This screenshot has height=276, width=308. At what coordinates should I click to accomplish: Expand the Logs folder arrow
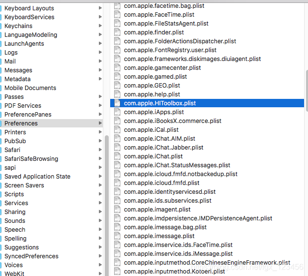(100, 52)
